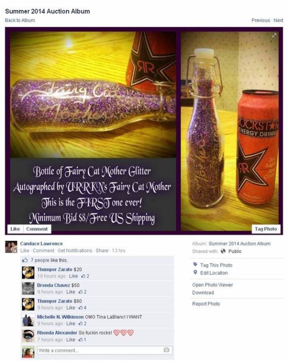This screenshot has height=361, width=288.
Task: Open the Shared with Public audience selector
Action: (231, 251)
